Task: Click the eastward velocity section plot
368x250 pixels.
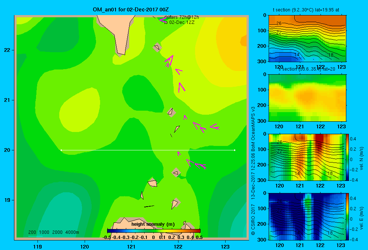Action: click(x=307, y=217)
